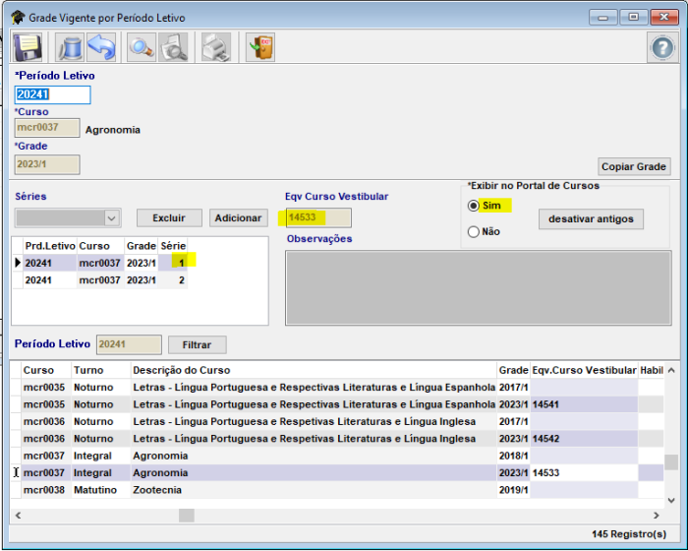Screen dimensions: 688x551
Task: Click the course grid's vertical scrollbar down arrow
Action: click(x=670, y=498)
